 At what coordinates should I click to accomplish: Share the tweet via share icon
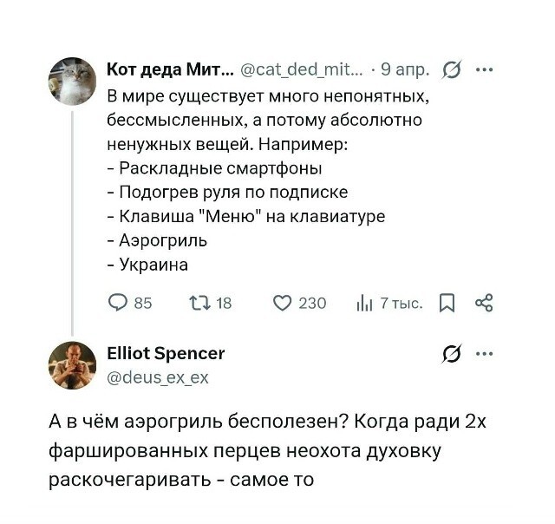(x=484, y=303)
